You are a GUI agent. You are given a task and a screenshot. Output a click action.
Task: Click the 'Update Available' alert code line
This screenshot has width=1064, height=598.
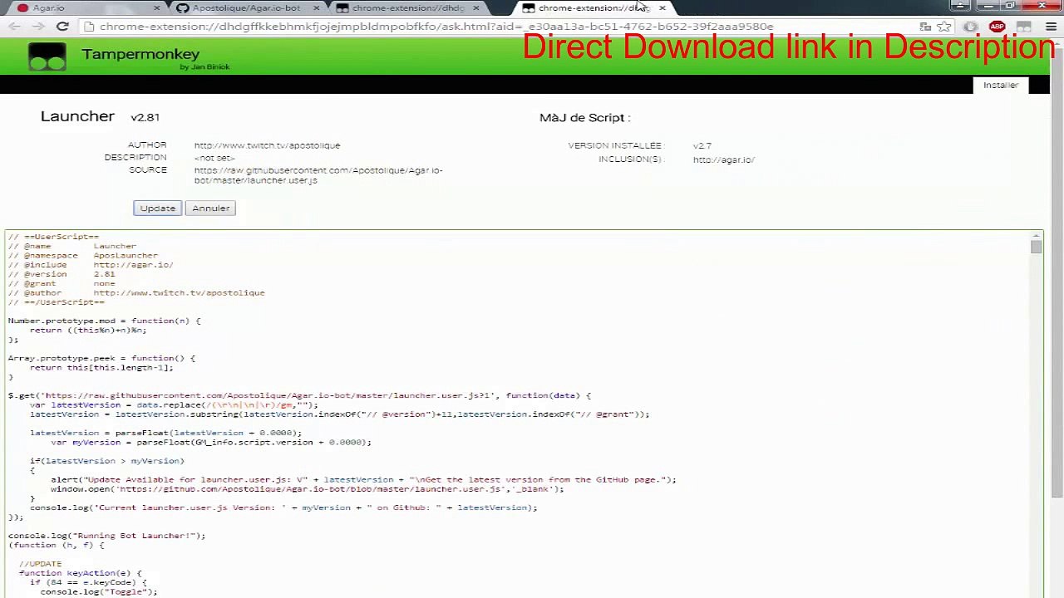click(363, 480)
